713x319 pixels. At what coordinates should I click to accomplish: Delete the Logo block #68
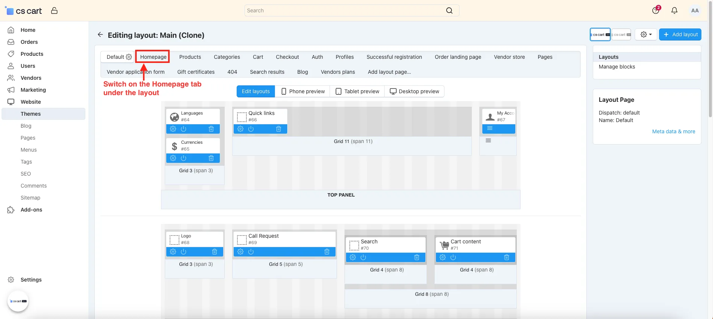point(215,252)
